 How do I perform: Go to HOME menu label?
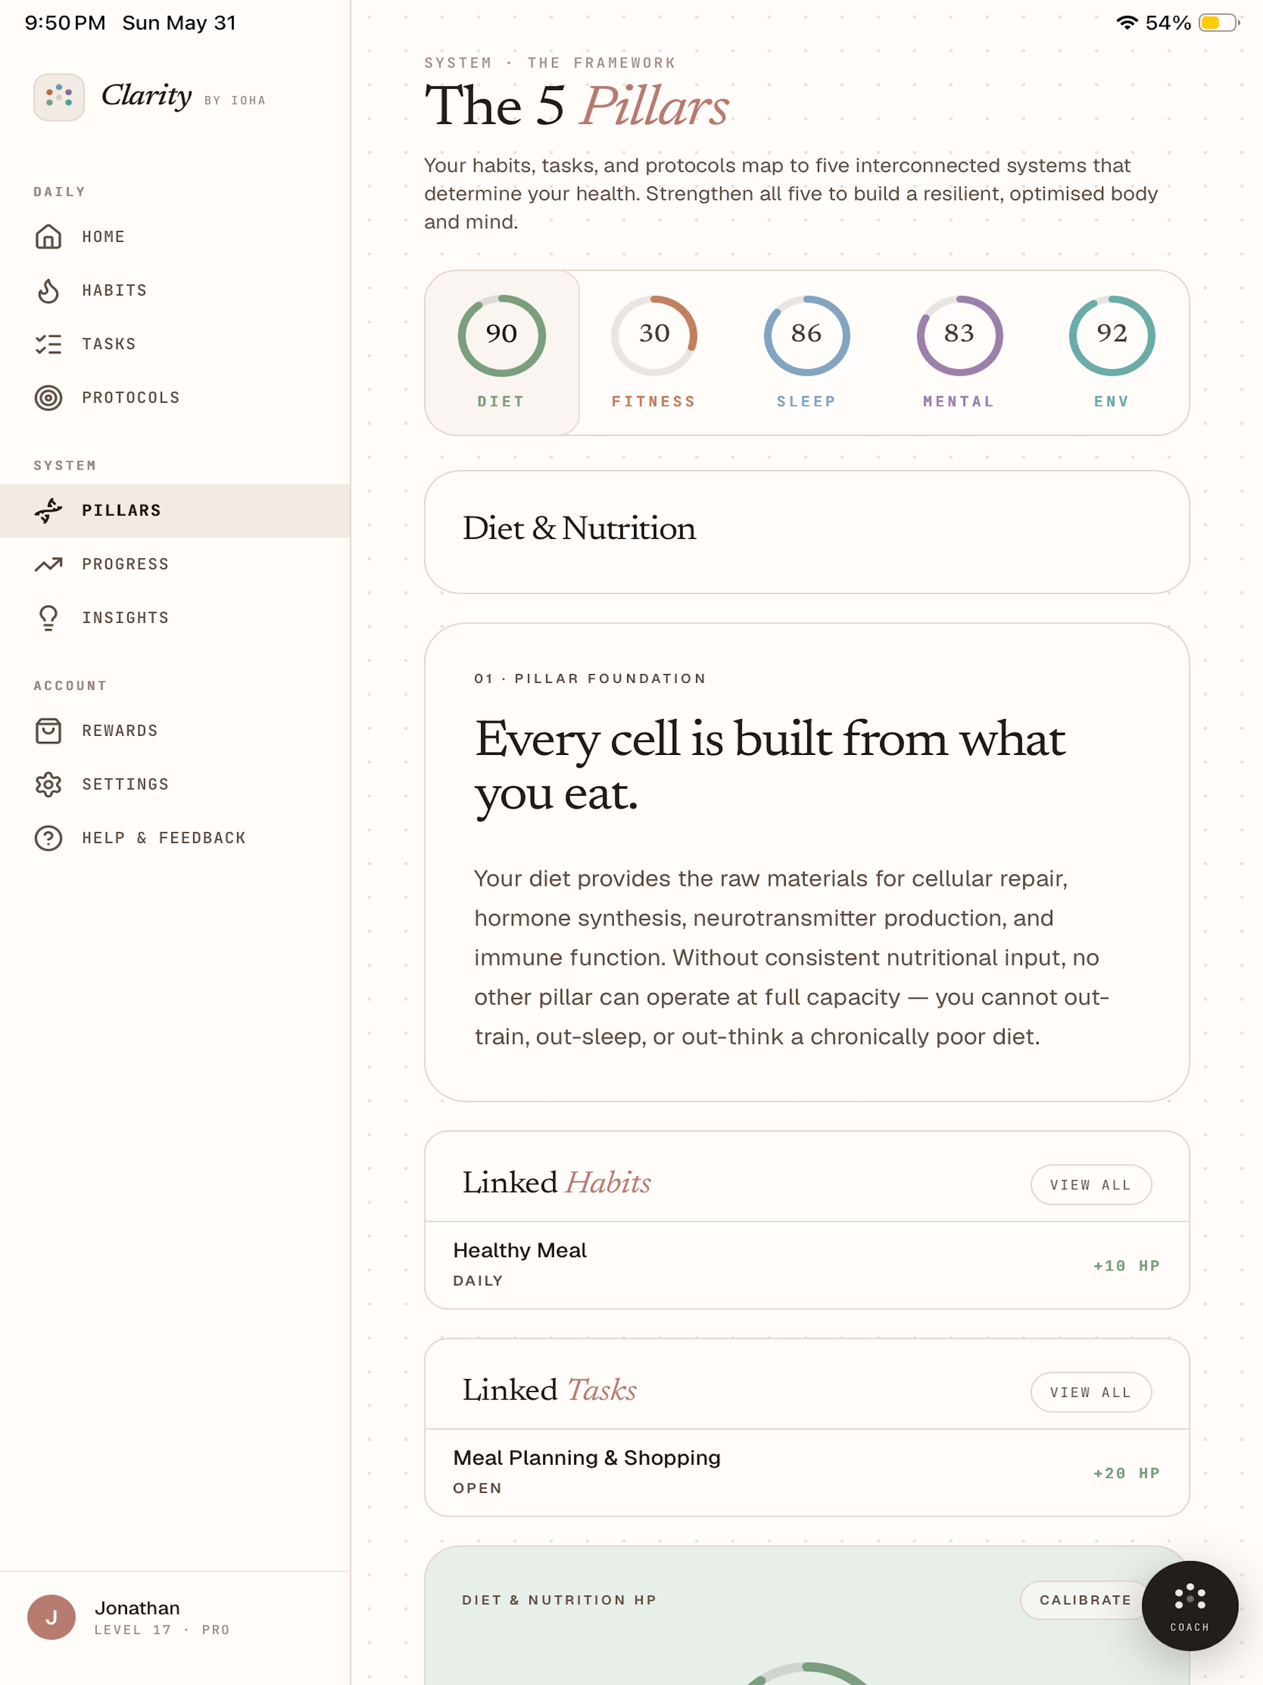tap(104, 237)
